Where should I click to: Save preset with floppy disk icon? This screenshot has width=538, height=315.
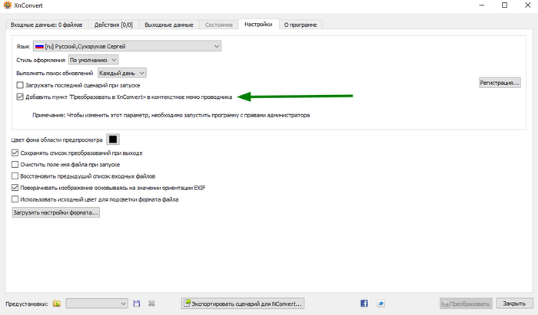pyautogui.click(x=137, y=304)
